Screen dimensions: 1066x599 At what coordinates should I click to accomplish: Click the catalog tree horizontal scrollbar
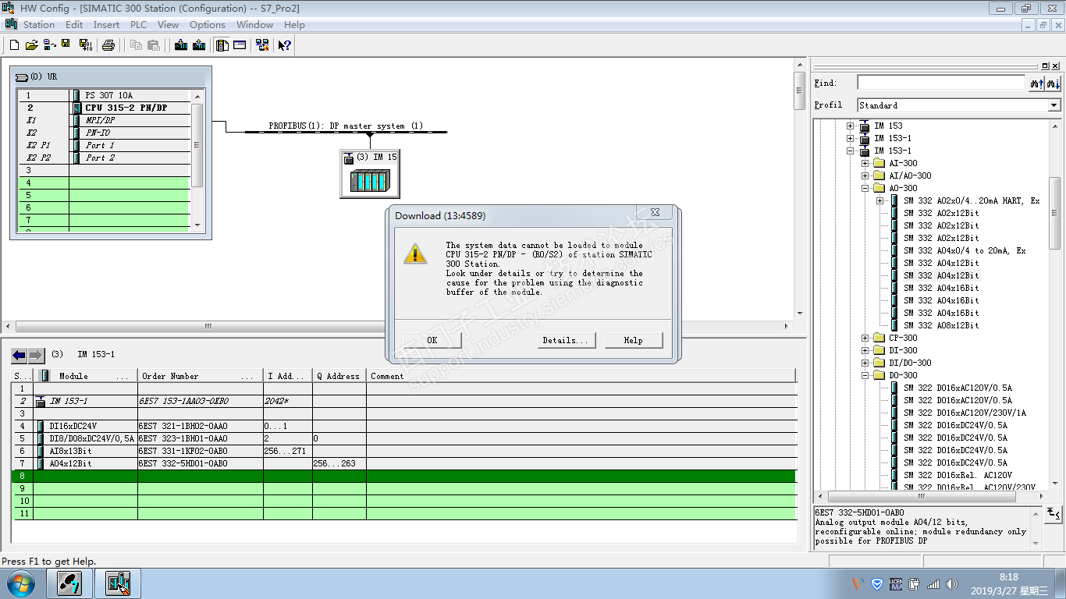tap(929, 496)
